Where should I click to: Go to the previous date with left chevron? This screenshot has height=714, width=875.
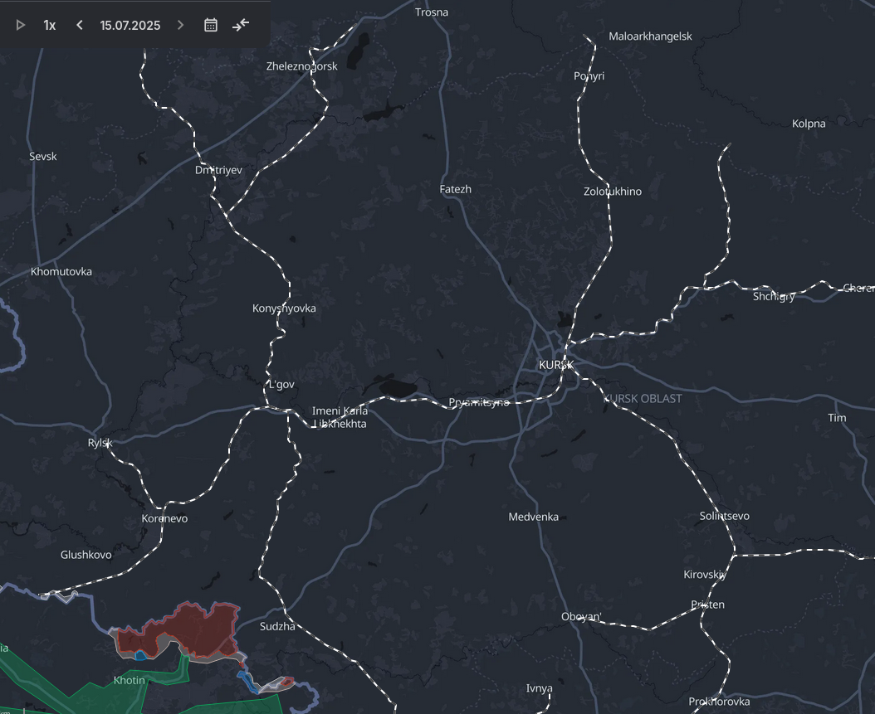(79, 25)
